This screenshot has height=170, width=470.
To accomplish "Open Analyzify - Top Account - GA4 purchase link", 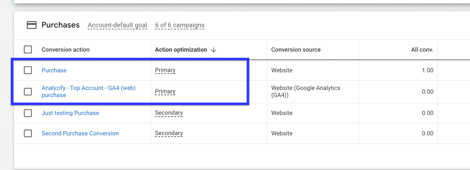I will point(89,91).
